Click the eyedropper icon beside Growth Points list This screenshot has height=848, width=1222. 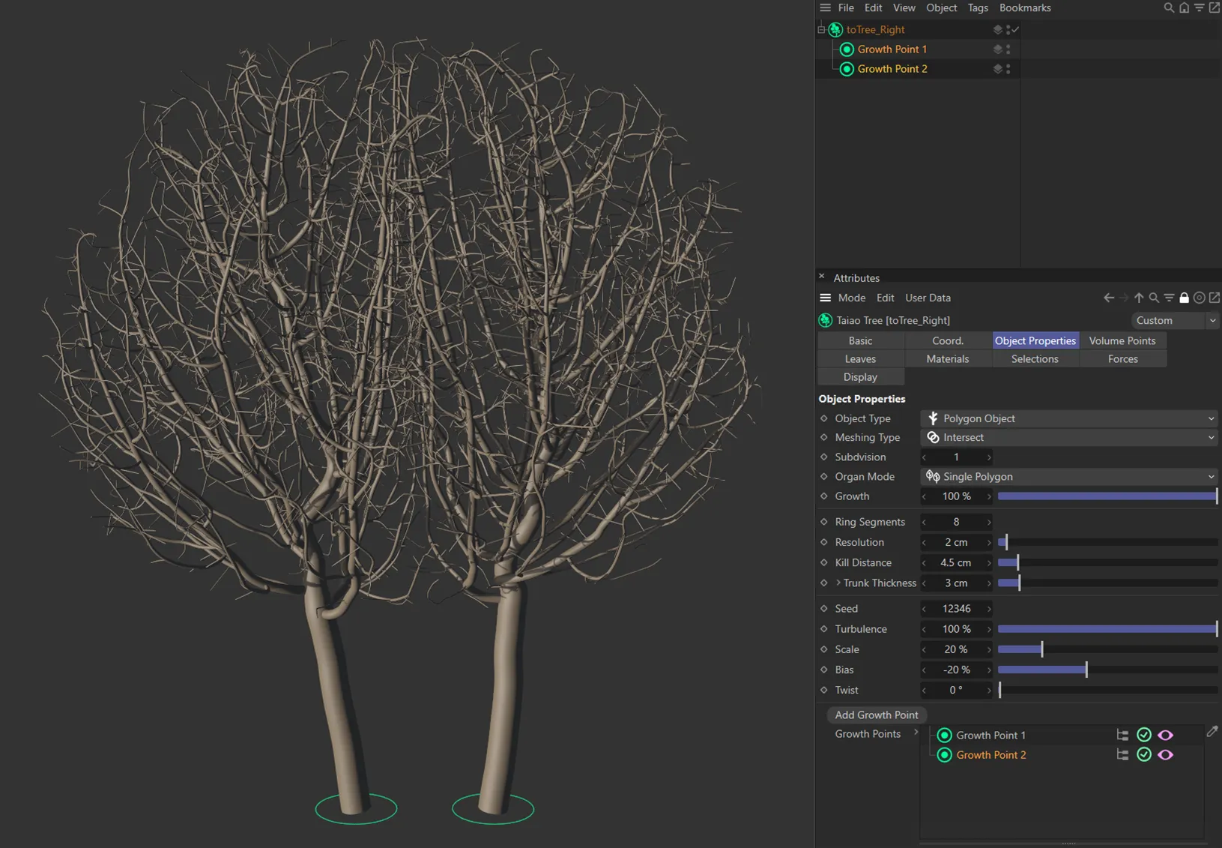point(1212,731)
